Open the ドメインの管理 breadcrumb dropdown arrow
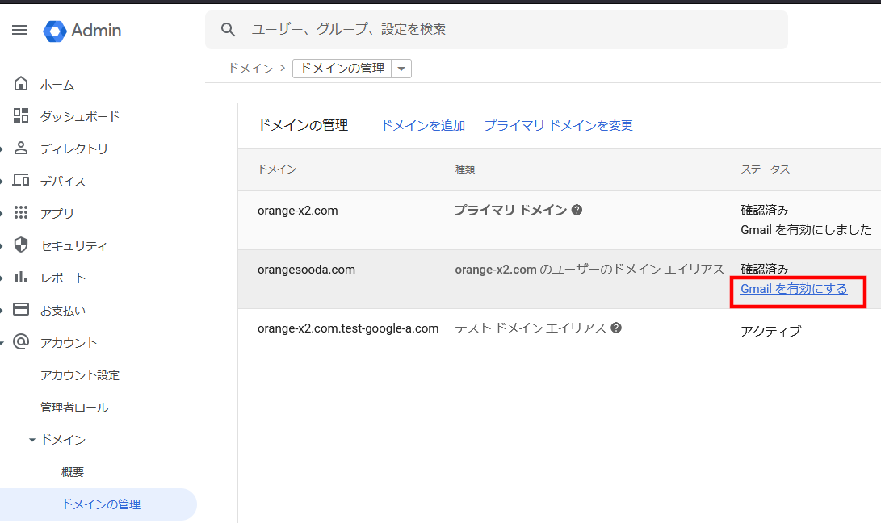 point(401,69)
